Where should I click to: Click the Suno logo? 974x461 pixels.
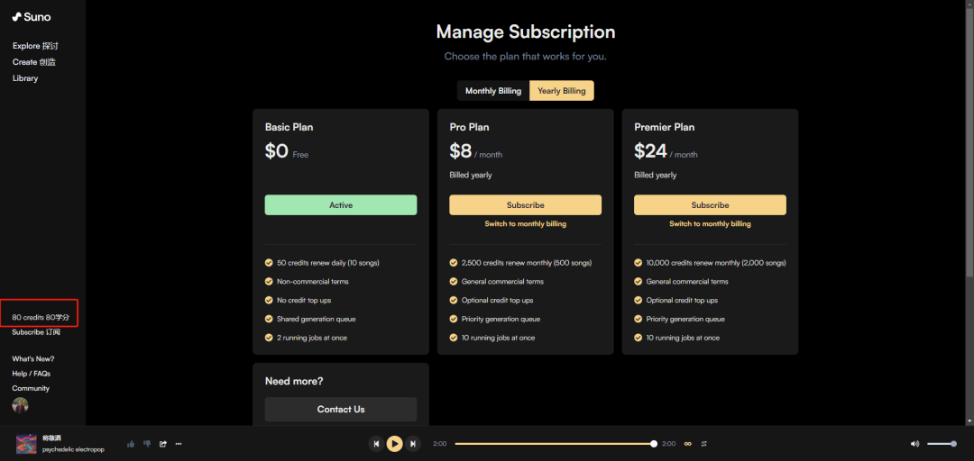(x=32, y=16)
